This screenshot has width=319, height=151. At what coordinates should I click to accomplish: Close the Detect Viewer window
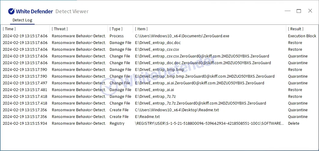(310, 11)
